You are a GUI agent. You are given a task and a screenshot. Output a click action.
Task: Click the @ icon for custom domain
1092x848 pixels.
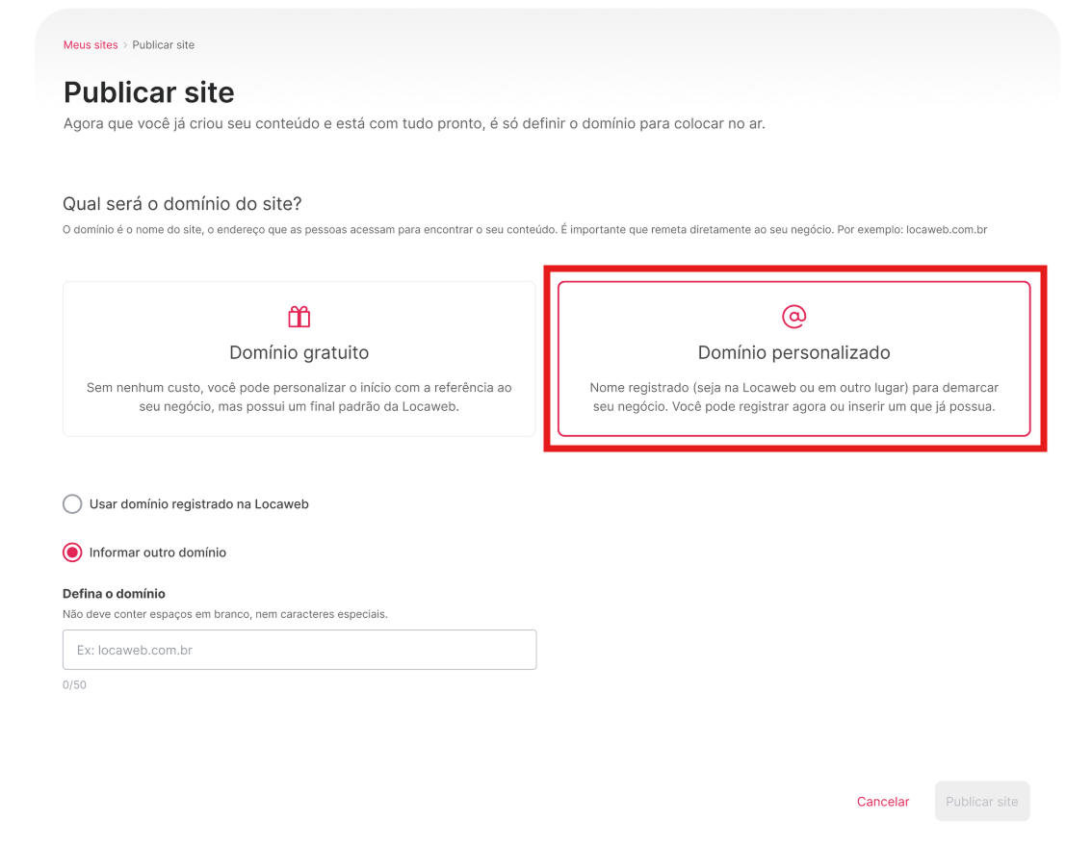793,316
